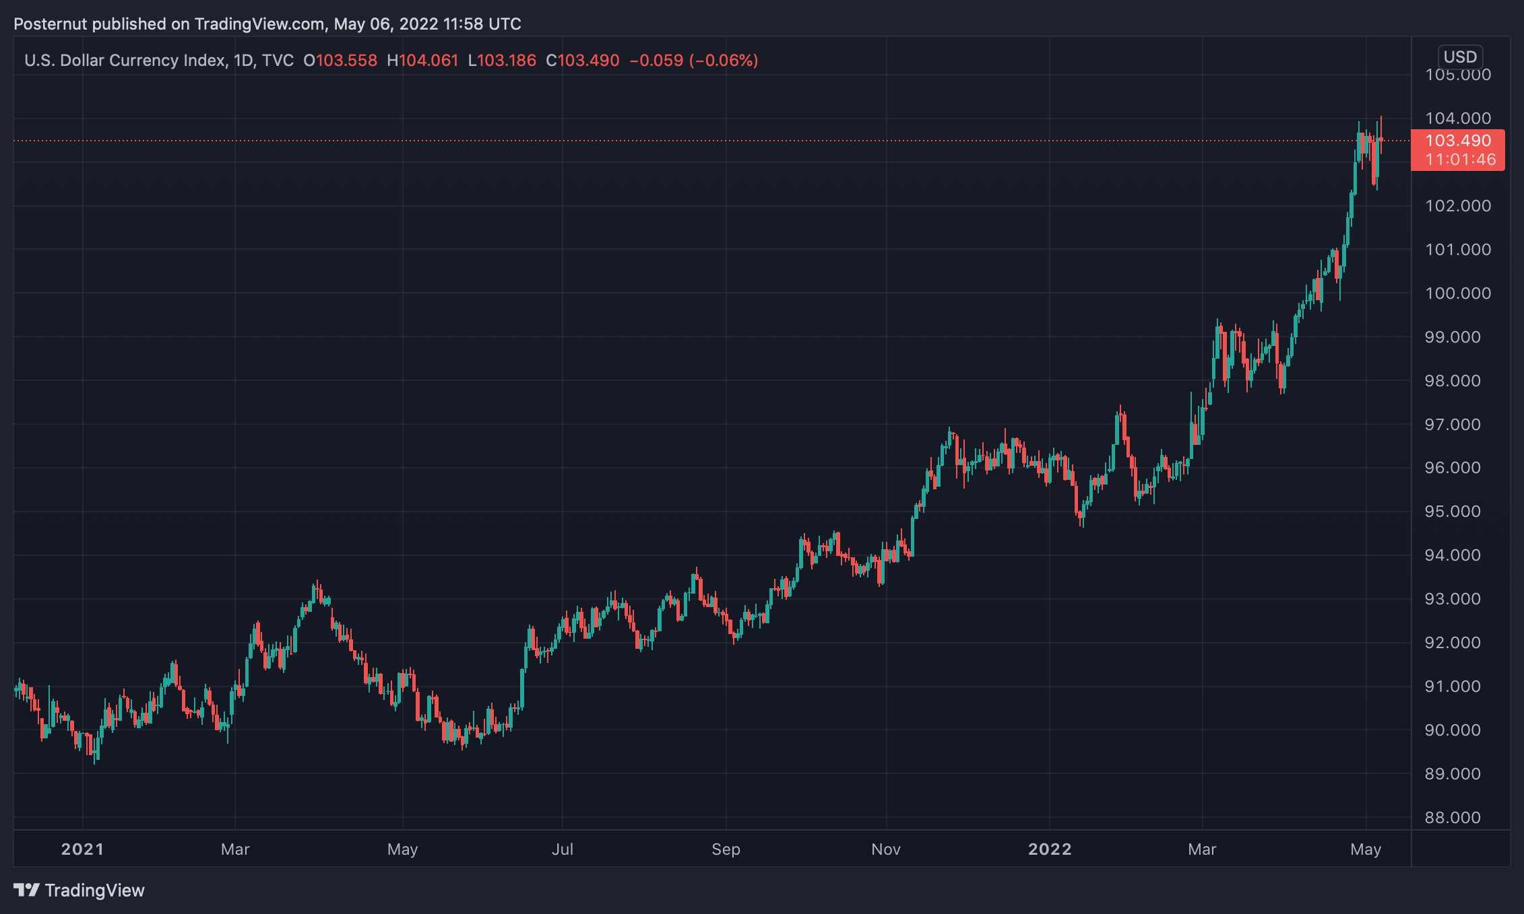Click the 2022 time axis label
Screen dimensions: 1524x914
click(1049, 849)
